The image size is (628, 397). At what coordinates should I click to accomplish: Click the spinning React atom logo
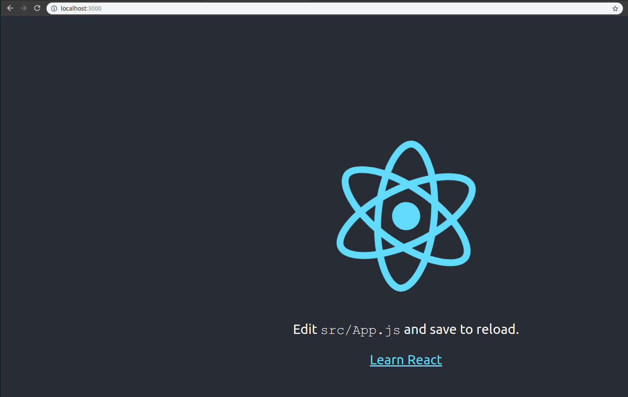tap(406, 216)
